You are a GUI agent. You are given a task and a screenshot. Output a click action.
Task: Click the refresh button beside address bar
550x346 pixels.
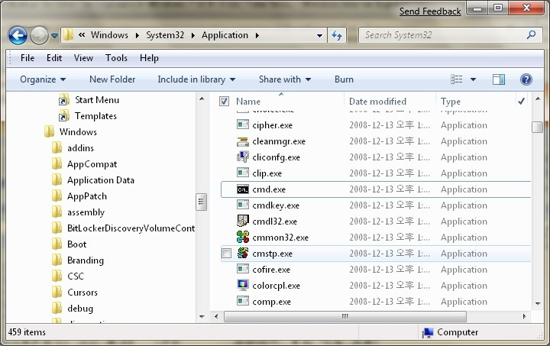[337, 35]
